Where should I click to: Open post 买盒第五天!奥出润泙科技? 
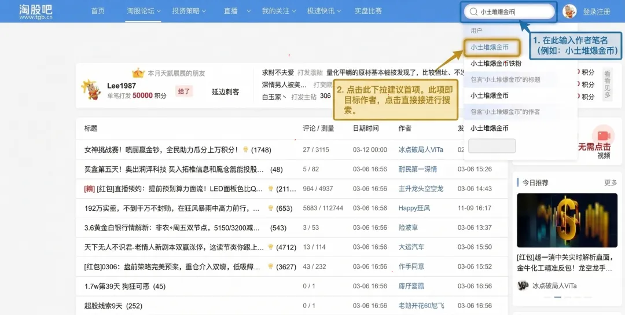174,170
